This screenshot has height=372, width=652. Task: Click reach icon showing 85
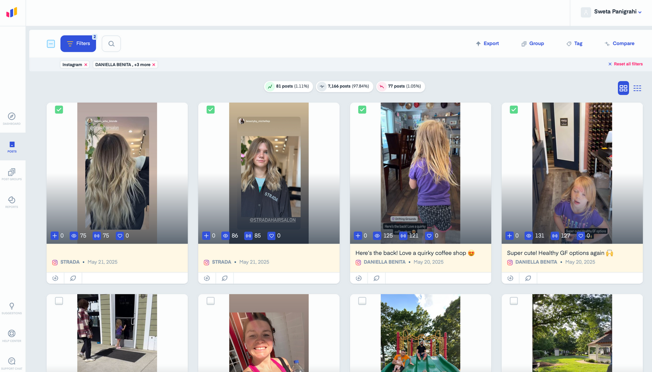248,236
